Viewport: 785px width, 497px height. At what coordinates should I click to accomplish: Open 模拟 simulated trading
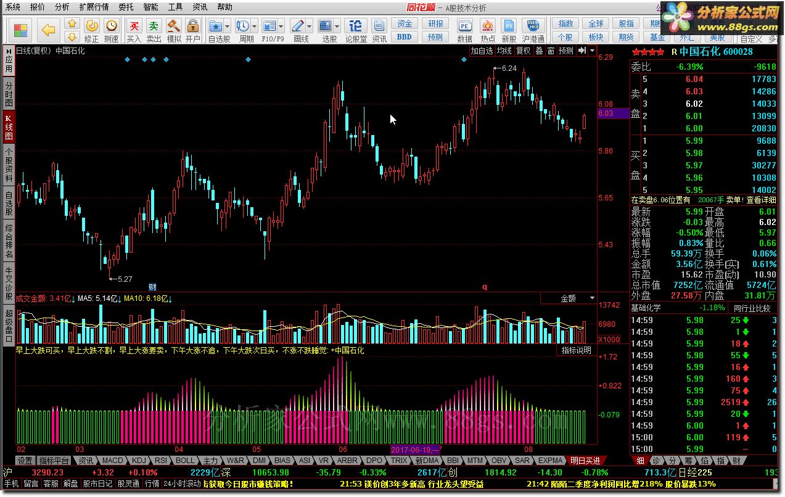coord(174,30)
